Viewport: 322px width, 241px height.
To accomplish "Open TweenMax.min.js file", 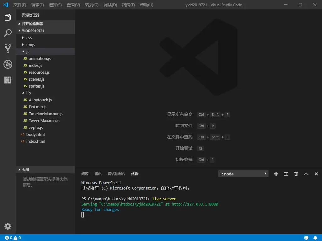I will coord(45,121).
